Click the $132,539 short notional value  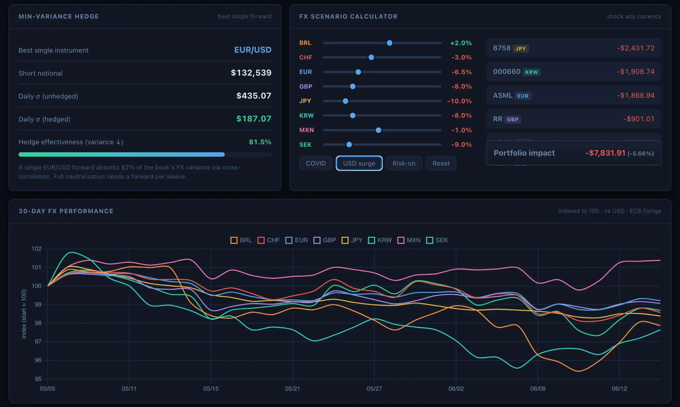(x=251, y=73)
